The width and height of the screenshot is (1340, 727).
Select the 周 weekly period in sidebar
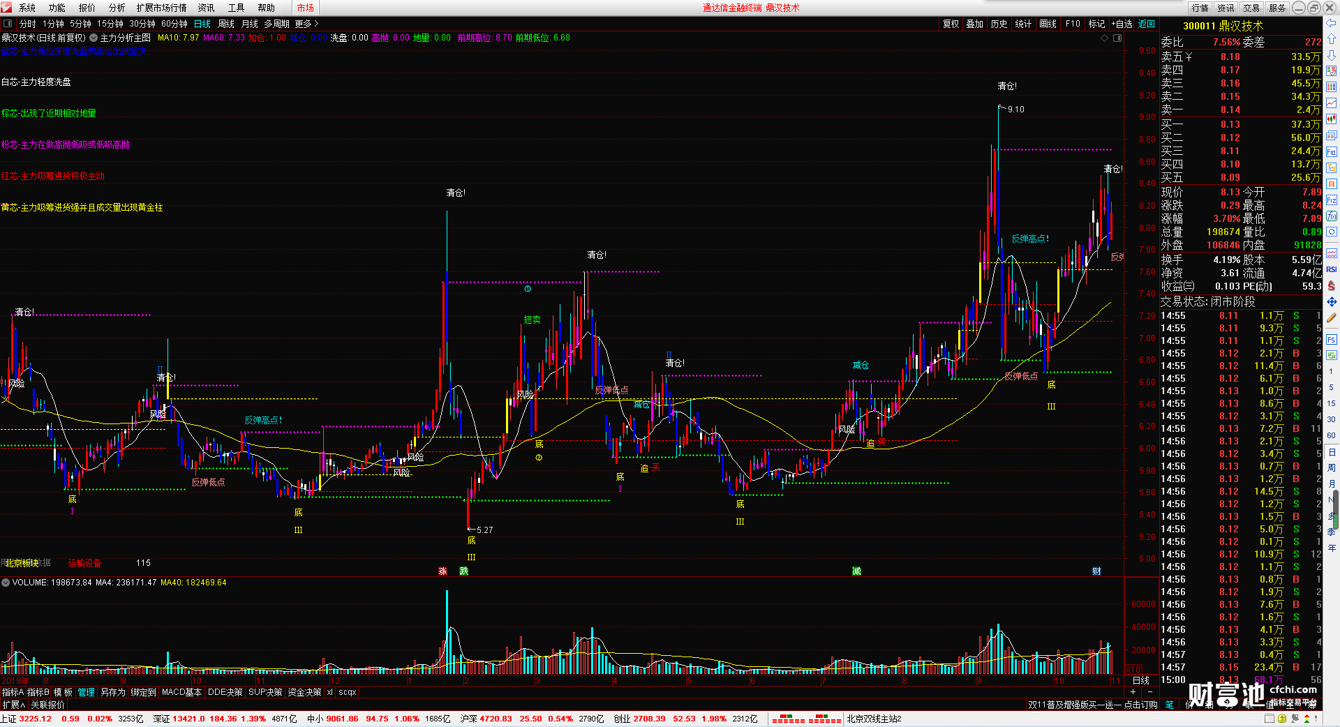point(1332,467)
